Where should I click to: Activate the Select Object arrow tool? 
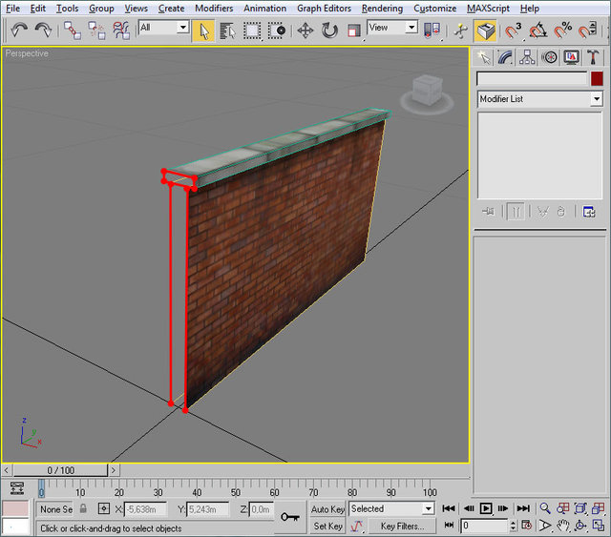coord(203,30)
